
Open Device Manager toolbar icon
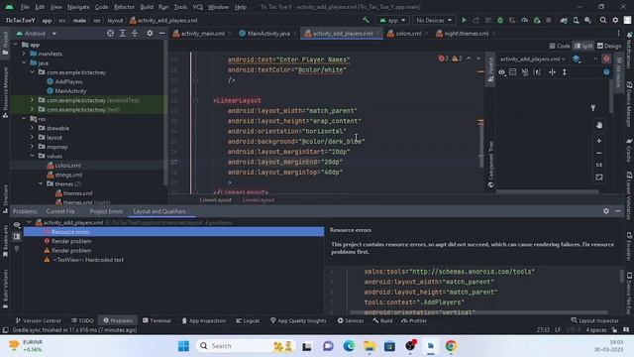576,20
